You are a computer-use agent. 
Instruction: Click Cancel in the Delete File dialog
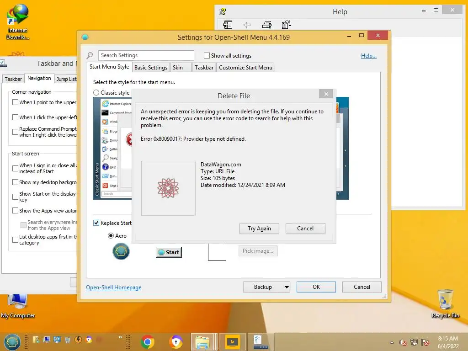[305, 229]
